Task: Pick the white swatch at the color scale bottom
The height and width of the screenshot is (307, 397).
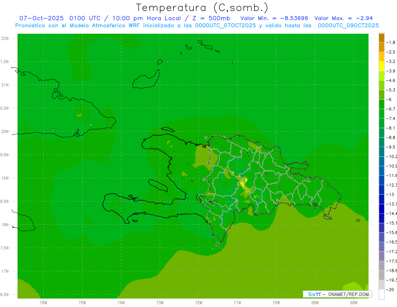Action: pos(381,294)
